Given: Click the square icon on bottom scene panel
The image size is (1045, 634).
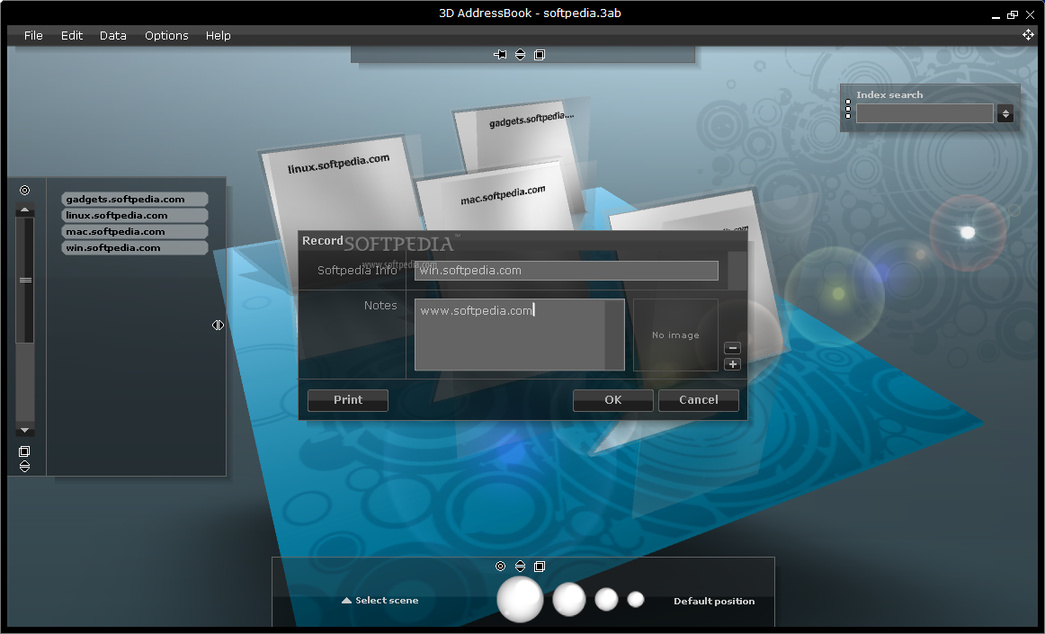Looking at the screenshot, I should pos(540,566).
